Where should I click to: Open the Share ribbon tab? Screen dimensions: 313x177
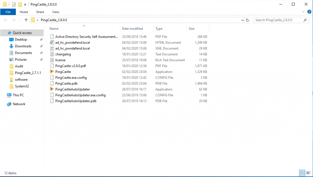pos(40,12)
